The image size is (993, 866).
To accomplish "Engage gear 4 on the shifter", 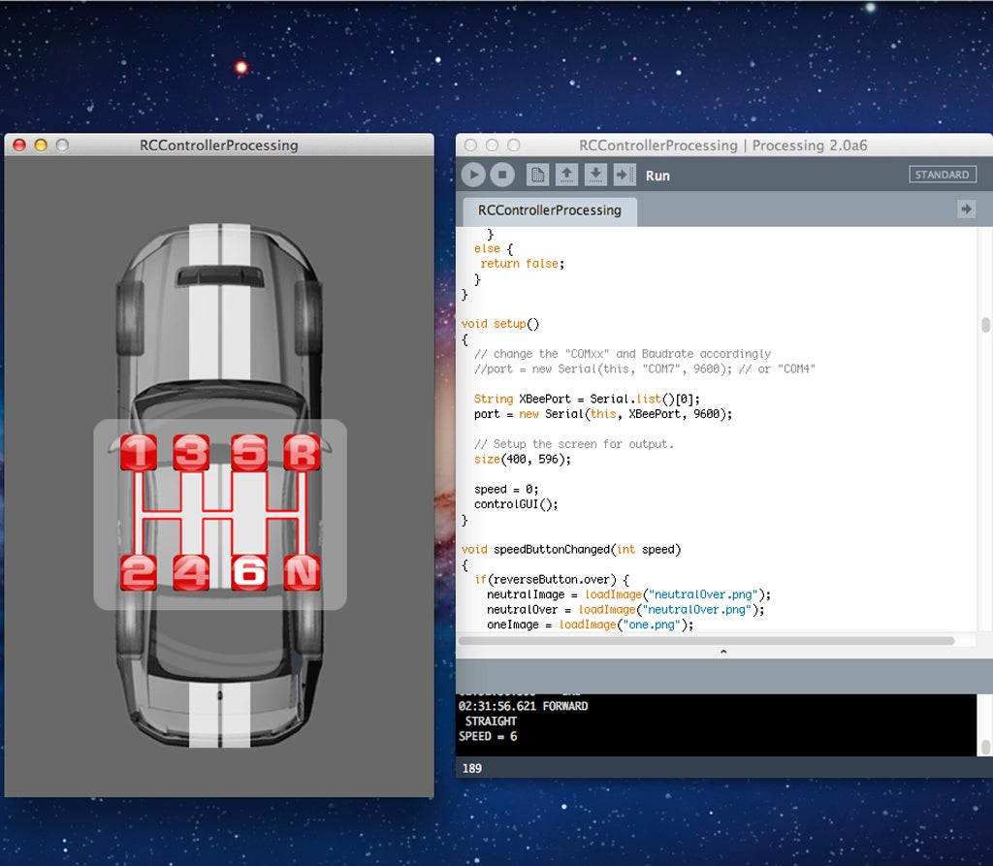I will click(192, 574).
